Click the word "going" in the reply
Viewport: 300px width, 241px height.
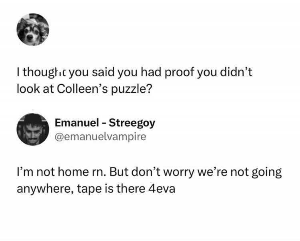266,172
